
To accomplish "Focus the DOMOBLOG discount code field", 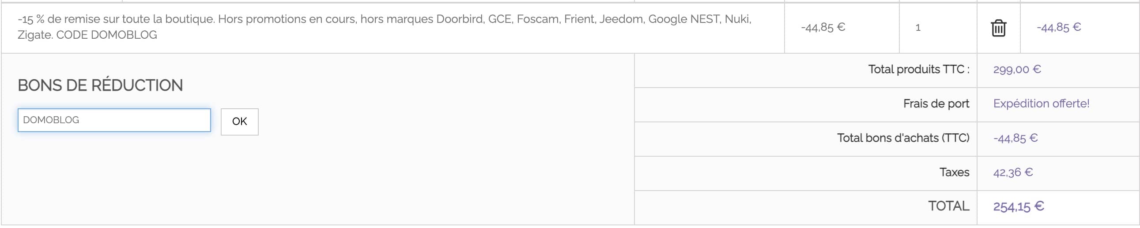I will (x=114, y=120).
